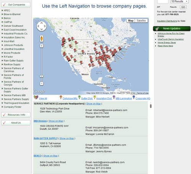The height and width of the screenshot is (174, 191).
Task: Switch the map to Satellite view
Action: point(141,21)
